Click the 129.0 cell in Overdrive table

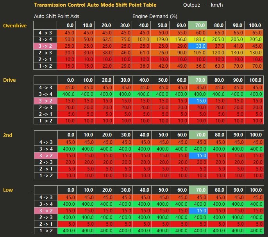coord(161,40)
